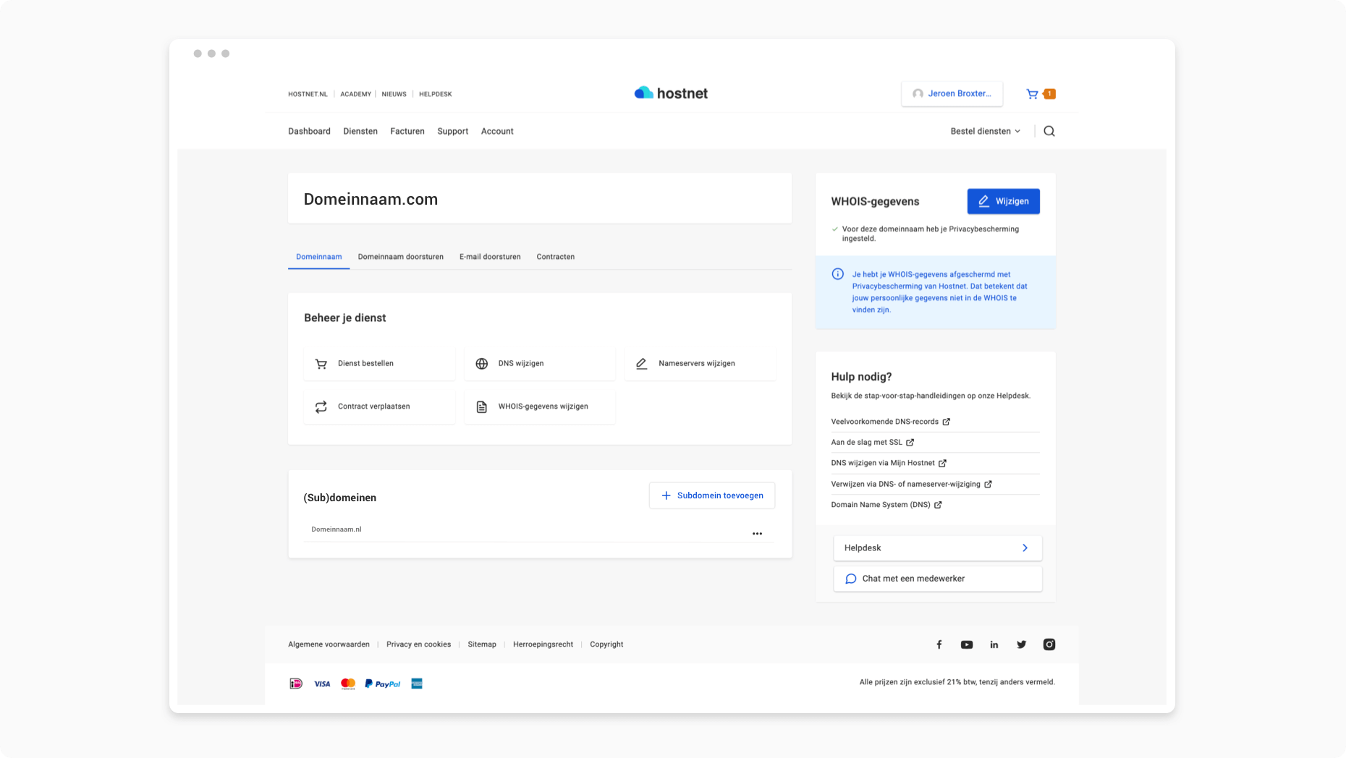Open Instagram social icon in footer
The image size is (1346, 758).
[1049, 644]
